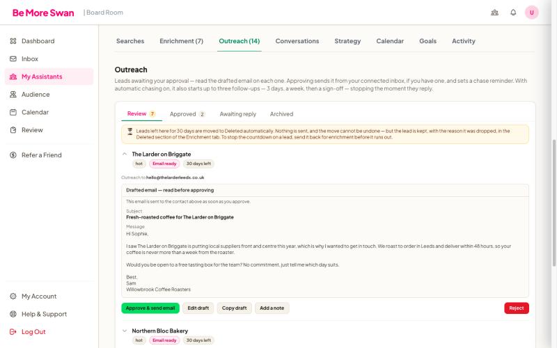Expand the Northern Bloc Bakery lead
Image resolution: width=557 pixels, height=348 pixels.
[125, 331]
